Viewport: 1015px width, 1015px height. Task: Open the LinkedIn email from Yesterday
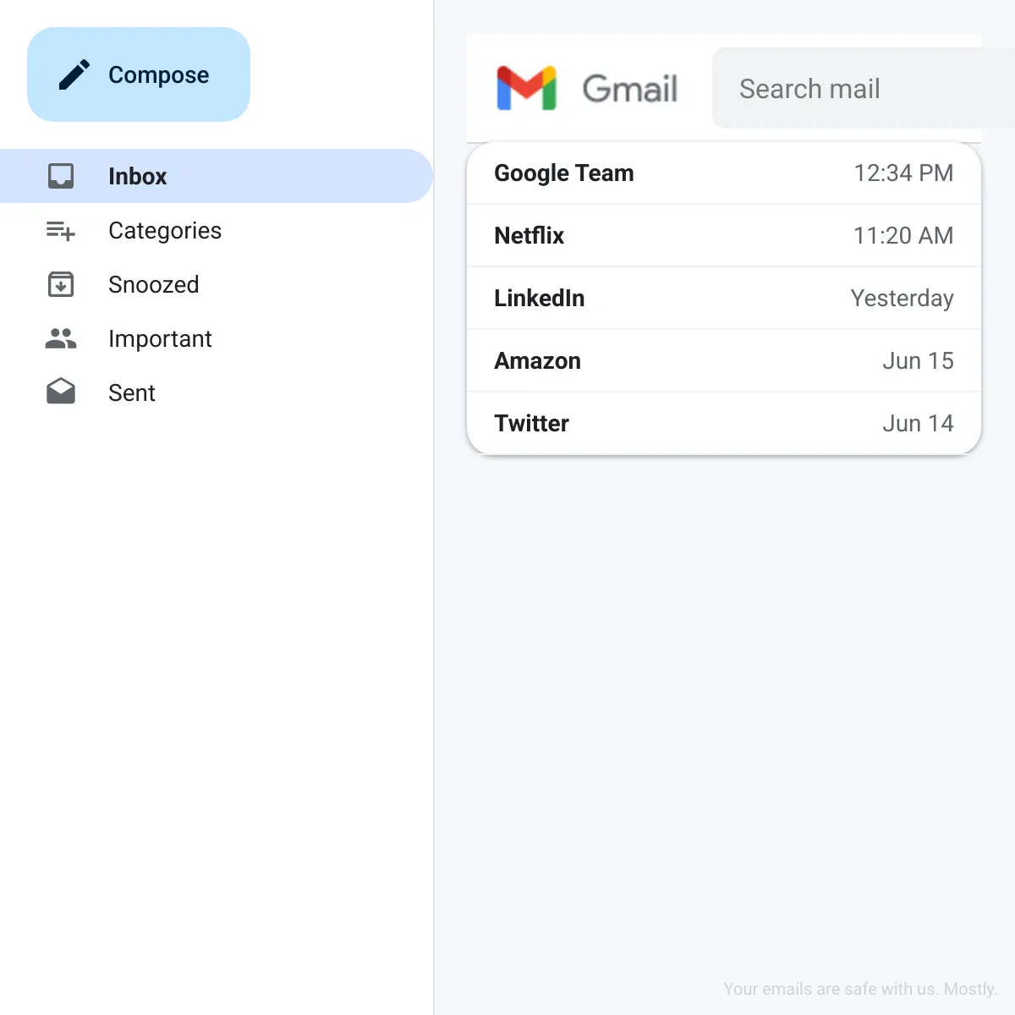[x=723, y=298]
